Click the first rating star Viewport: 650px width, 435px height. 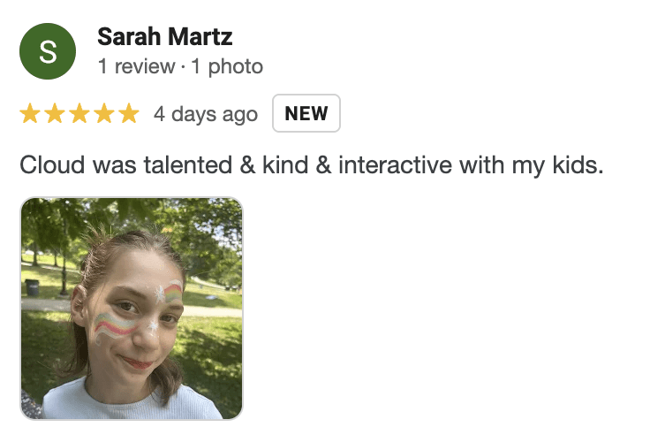[x=30, y=113]
